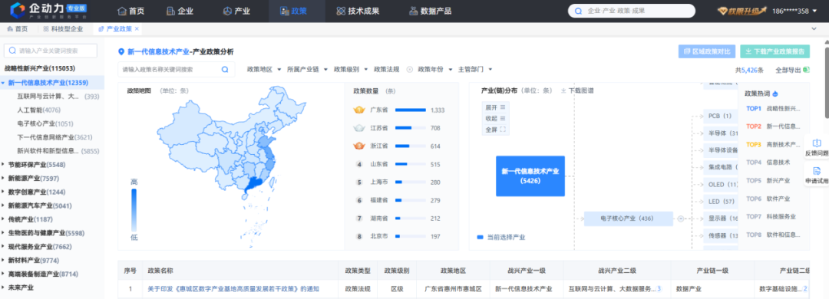Click the 区域政策对比 button
Image resolution: width=829 pixels, height=299 pixels.
click(707, 51)
